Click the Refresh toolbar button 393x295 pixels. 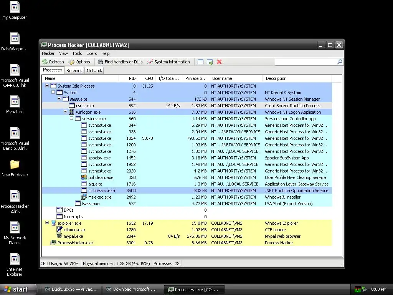click(53, 62)
